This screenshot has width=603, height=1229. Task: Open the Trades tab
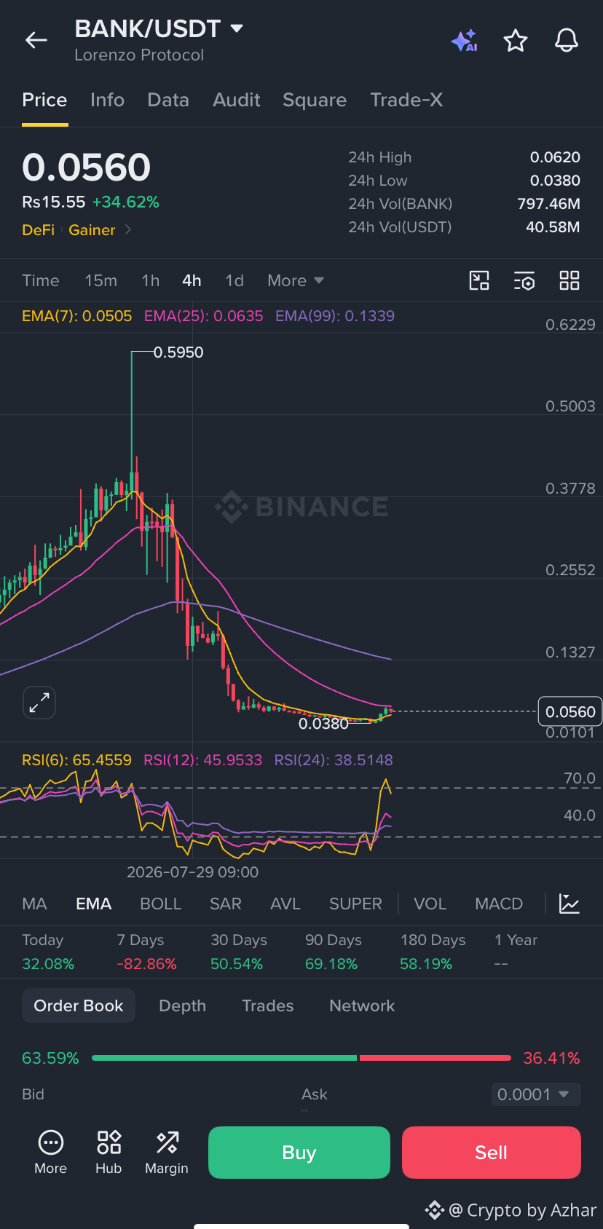[268, 1005]
